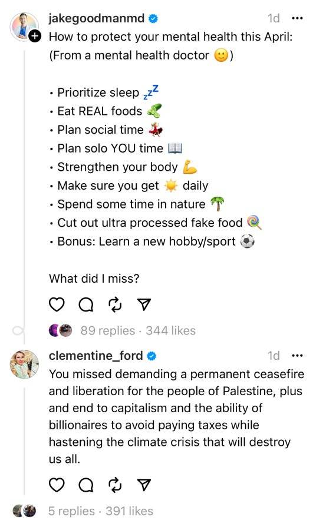316x530 pixels.
Task: Open comment bubble on jakegoodmanmd's post
Action: (86, 304)
